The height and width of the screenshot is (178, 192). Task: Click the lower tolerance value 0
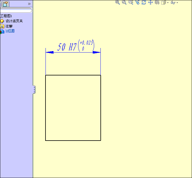(83, 49)
